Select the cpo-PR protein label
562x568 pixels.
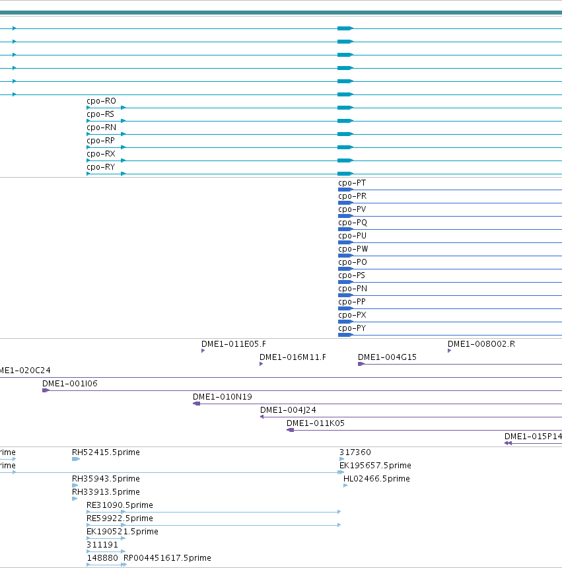[x=353, y=196]
